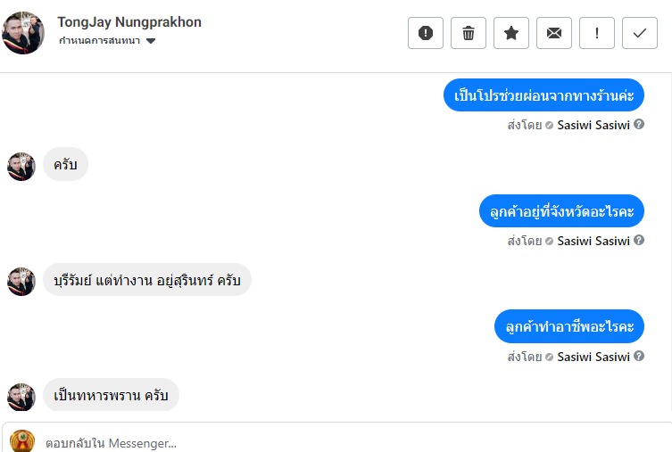This screenshot has width=672, height=452.
Task: Click sender name Sasiwi Sasiwi under province question
Action: point(593,241)
